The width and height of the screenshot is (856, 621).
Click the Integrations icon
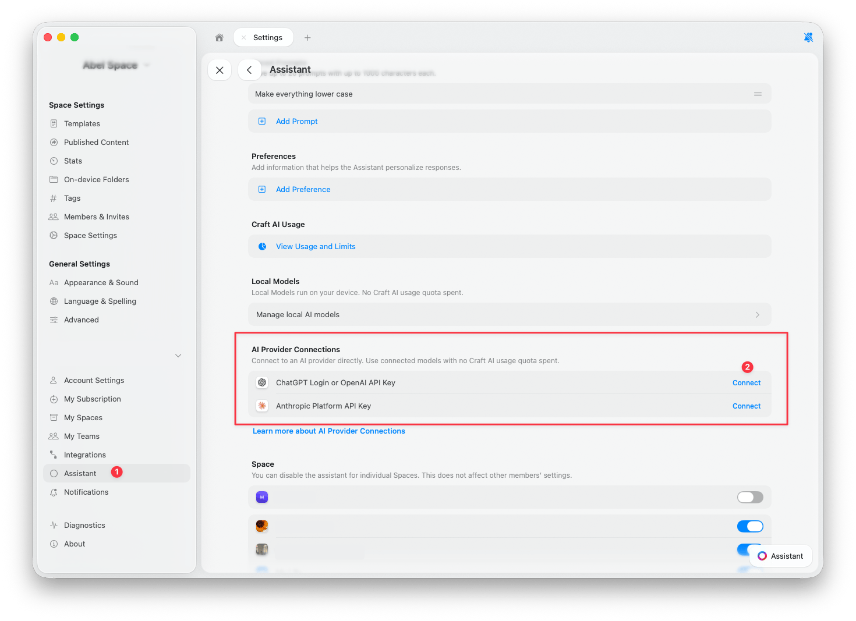click(x=54, y=455)
